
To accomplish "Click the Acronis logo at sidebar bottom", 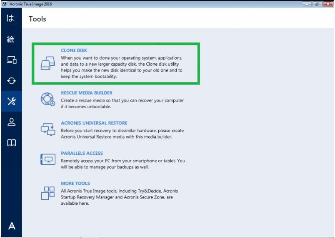I will point(12,226).
